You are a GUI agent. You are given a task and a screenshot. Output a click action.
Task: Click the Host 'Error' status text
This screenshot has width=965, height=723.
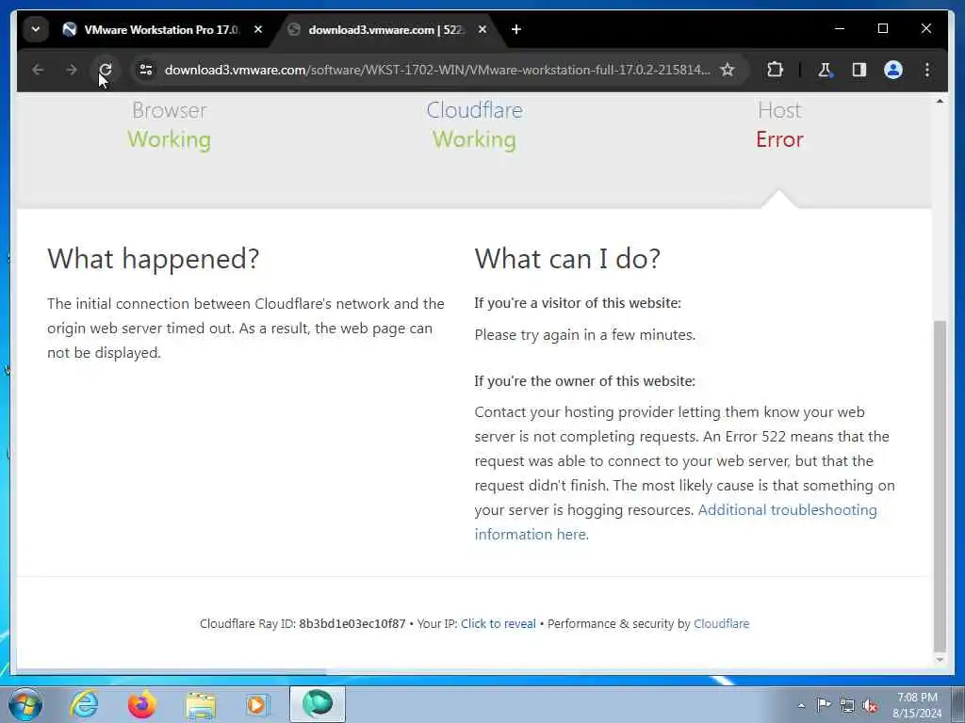[779, 139]
